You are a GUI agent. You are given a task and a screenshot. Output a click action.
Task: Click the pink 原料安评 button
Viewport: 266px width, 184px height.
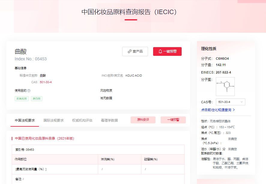pyautogui.click(x=143, y=120)
